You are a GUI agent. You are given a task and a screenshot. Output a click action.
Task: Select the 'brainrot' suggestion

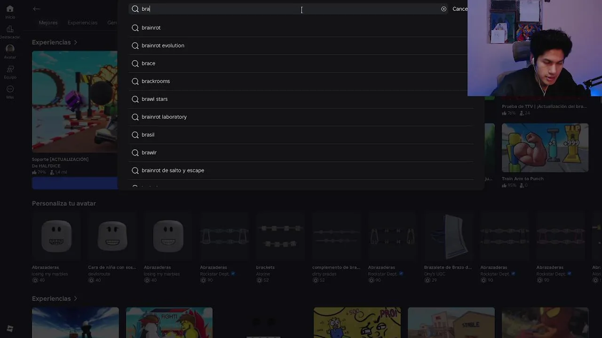click(x=301, y=28)
